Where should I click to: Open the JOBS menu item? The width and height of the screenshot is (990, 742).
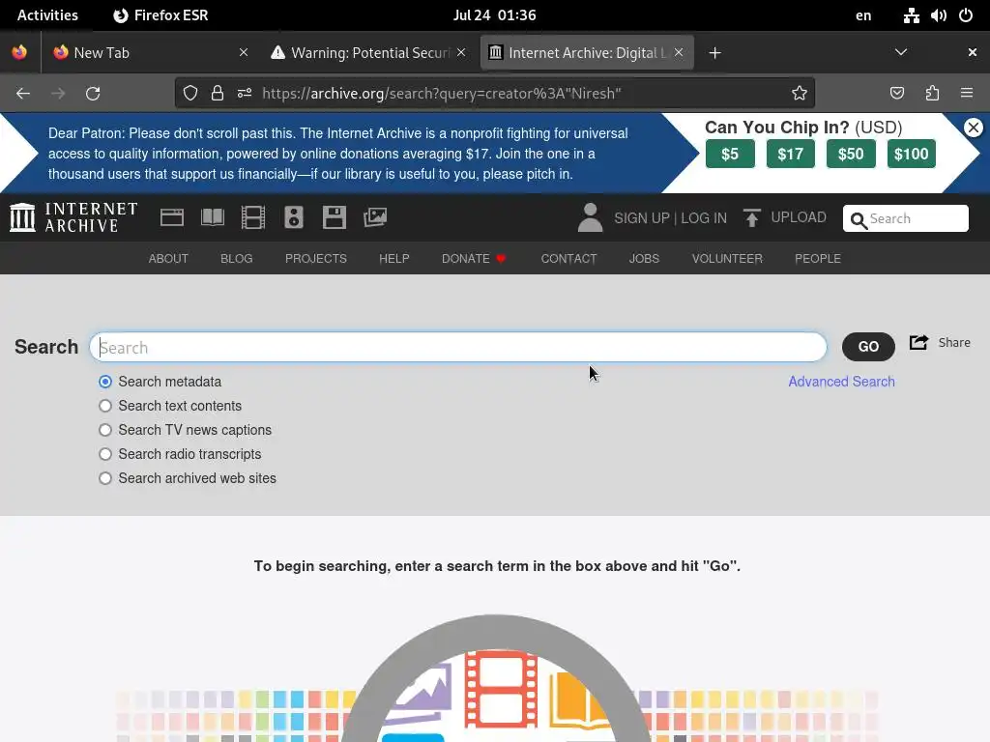coord(644,259)
